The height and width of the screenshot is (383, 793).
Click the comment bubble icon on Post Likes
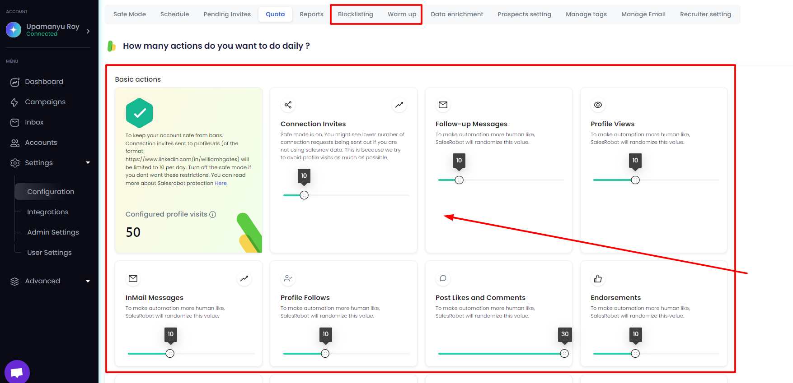pyautogui.click(x=443, y=279)
